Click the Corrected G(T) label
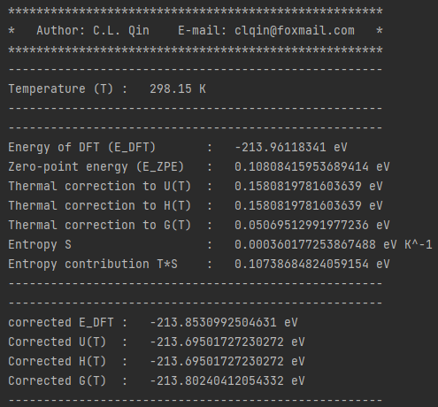 [57, 381]
